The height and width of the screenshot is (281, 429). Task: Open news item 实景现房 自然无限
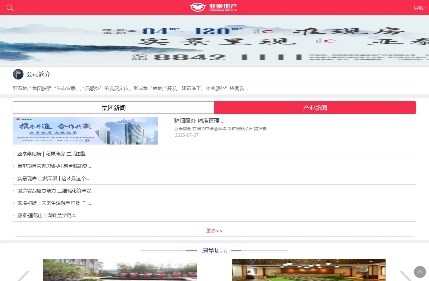pyautogui.click(x=53, y=179)
